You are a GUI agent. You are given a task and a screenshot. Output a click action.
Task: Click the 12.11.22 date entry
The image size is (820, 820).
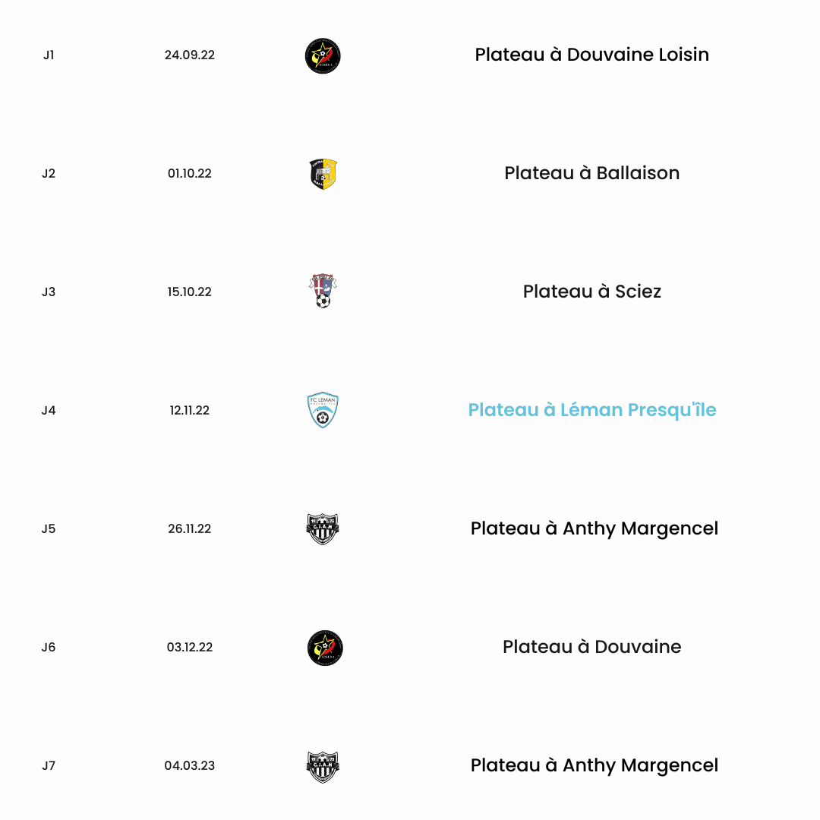coord(190,411)
